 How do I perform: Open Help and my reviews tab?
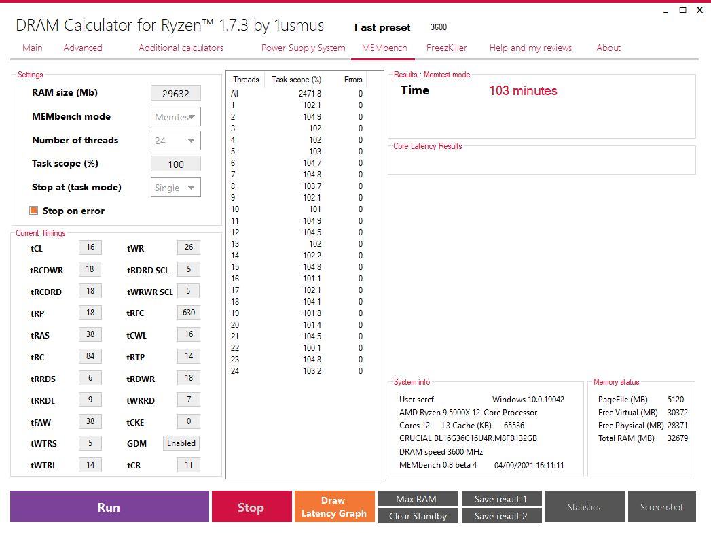click(x=530, y=48)
